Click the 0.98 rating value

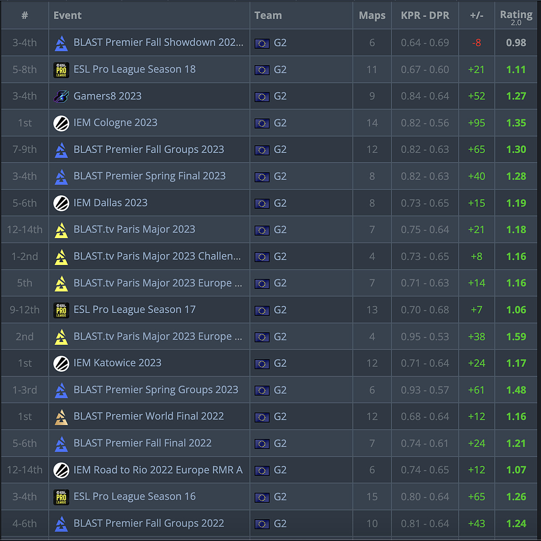516,43
